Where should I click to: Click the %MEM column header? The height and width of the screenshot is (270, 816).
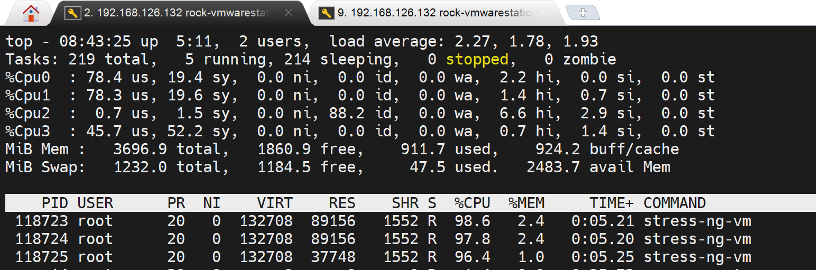(x=526, y=203)
